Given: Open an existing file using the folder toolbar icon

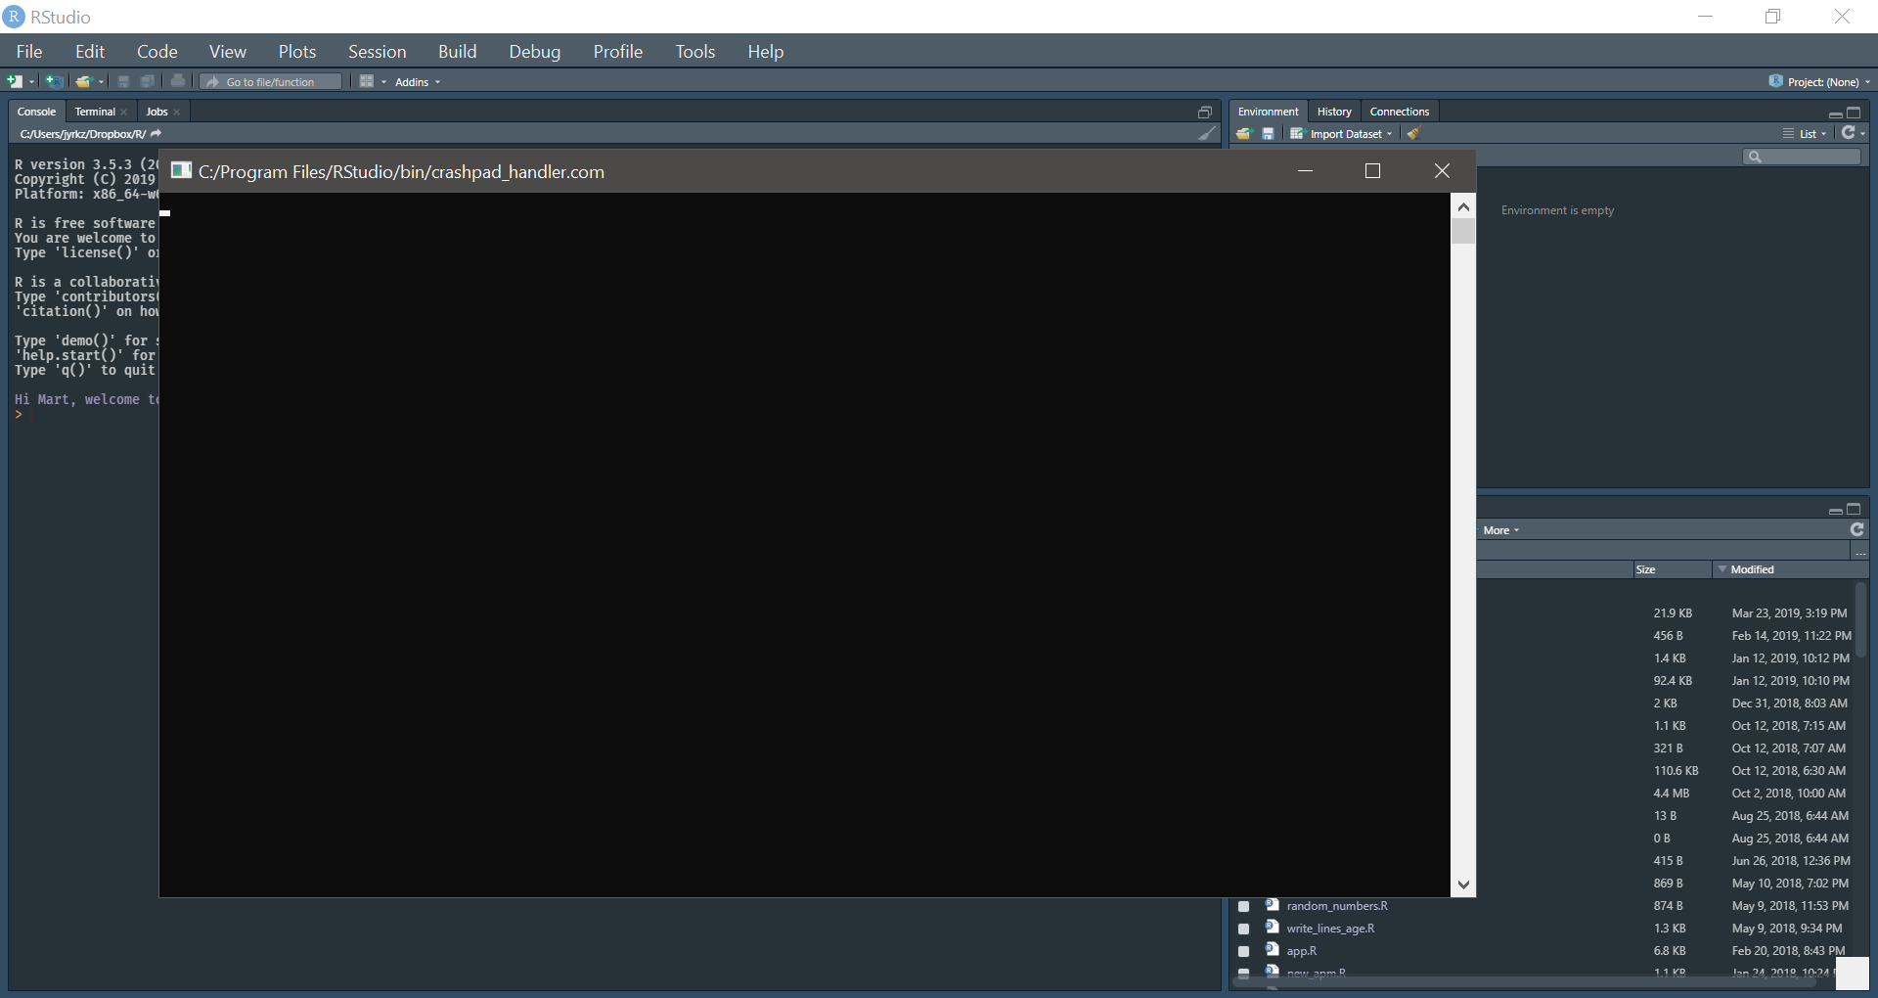Looking at the screenshot, I should 85,81.
